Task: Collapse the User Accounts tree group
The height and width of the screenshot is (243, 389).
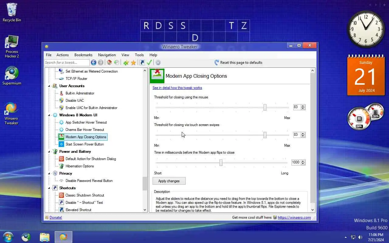Action: coord(49,86)
